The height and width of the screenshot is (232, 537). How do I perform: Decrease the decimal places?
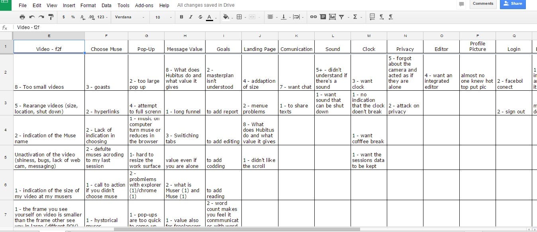pyautogui.click(x=82, y=17)
